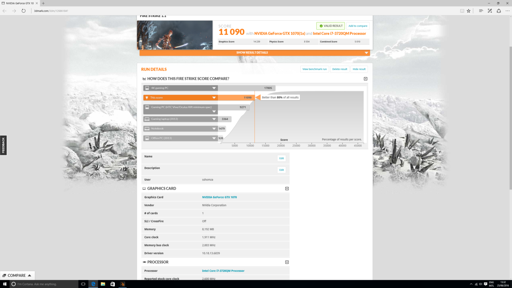
Task: Open a new browser tab
Action: pyautogui.click(x=43, y=3)
